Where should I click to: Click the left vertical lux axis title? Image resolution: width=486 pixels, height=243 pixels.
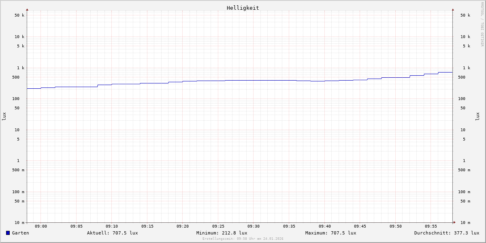[x=4, y=116]
